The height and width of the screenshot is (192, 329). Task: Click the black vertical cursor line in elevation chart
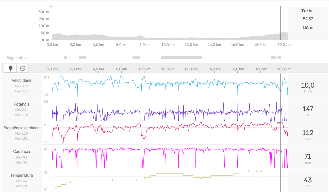(281, 23)
